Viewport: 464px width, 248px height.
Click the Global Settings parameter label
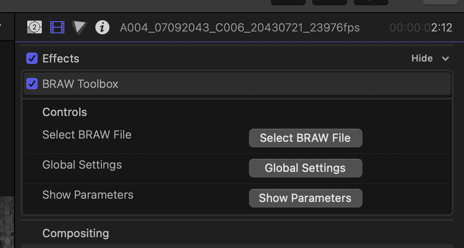click(x=82, y=165)
